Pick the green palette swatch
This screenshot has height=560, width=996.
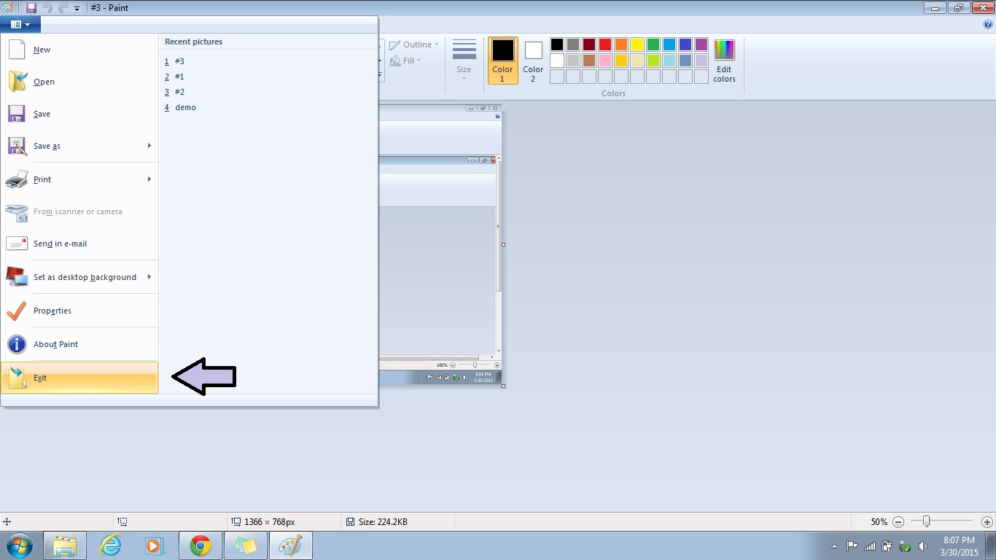653,44
